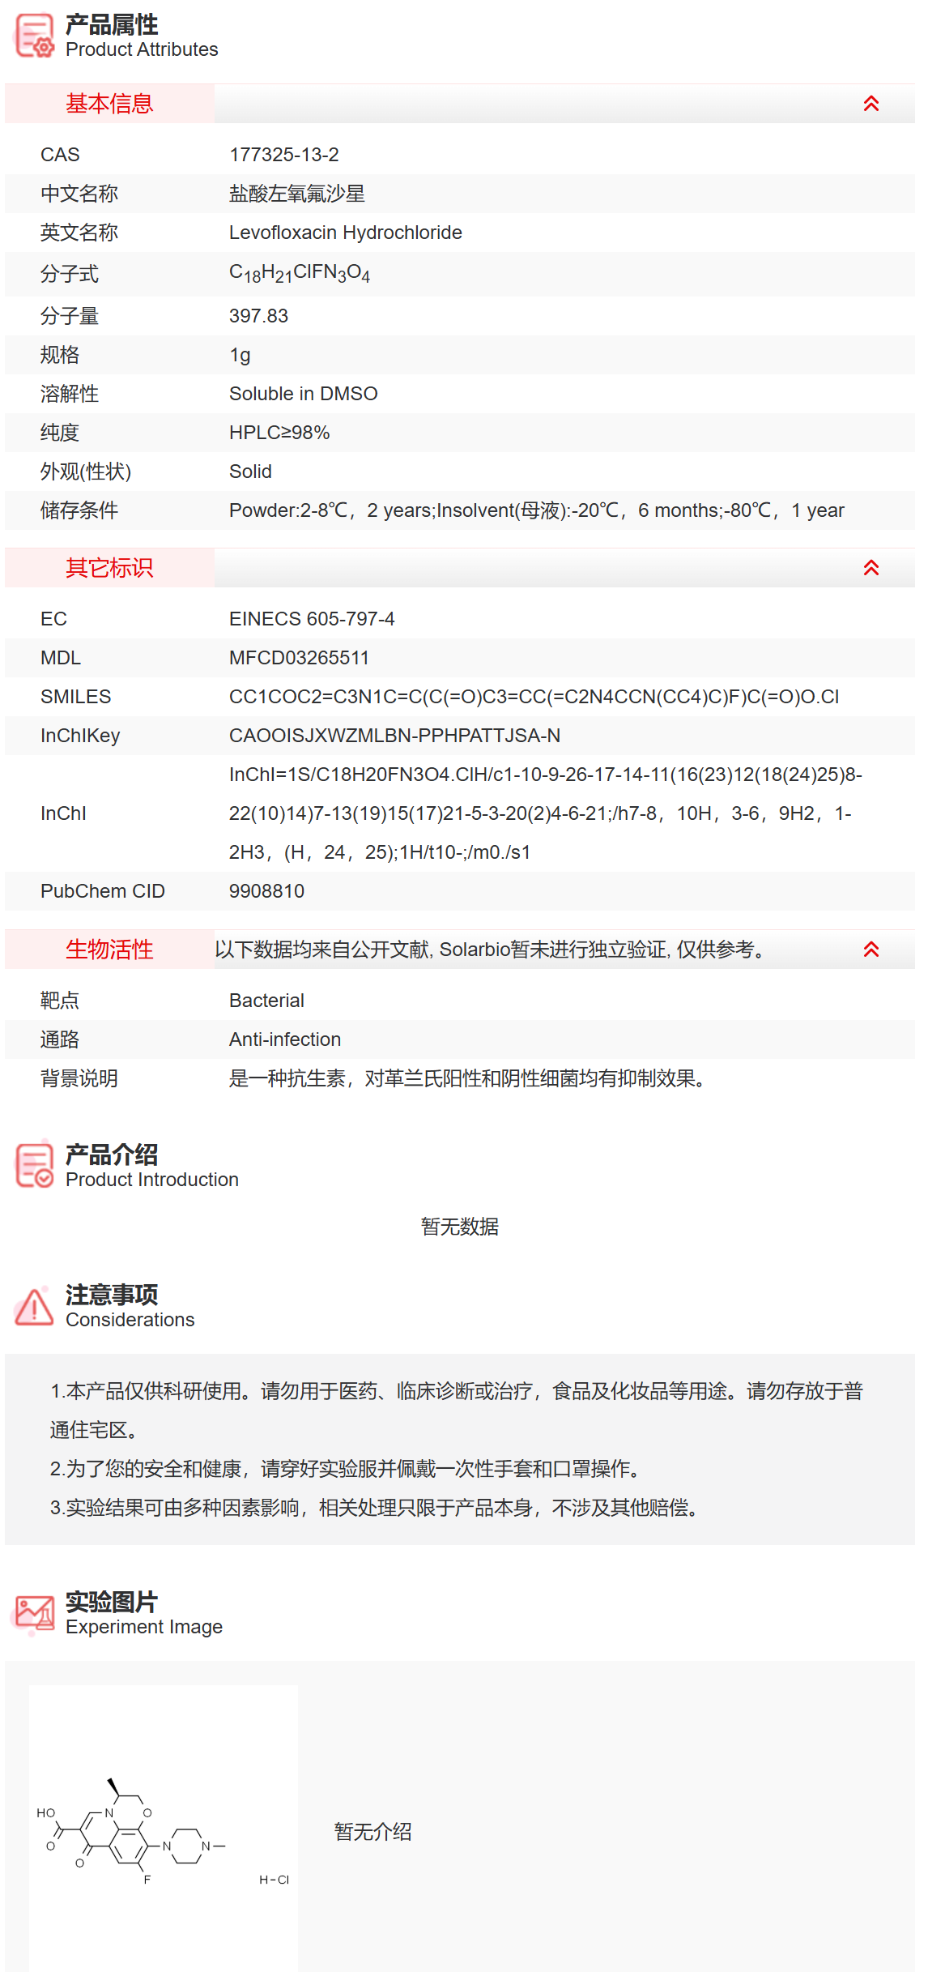Screen dimensions: 928x1972
Task: Click MDL number MFCD03265511
Action: (x=299, y=658)
